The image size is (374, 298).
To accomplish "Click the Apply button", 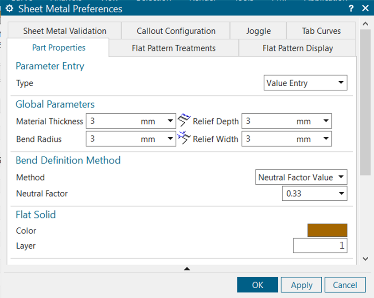I will tap(302, 285).
